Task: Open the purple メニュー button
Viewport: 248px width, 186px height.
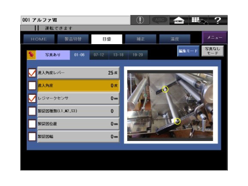Action: 214,37
